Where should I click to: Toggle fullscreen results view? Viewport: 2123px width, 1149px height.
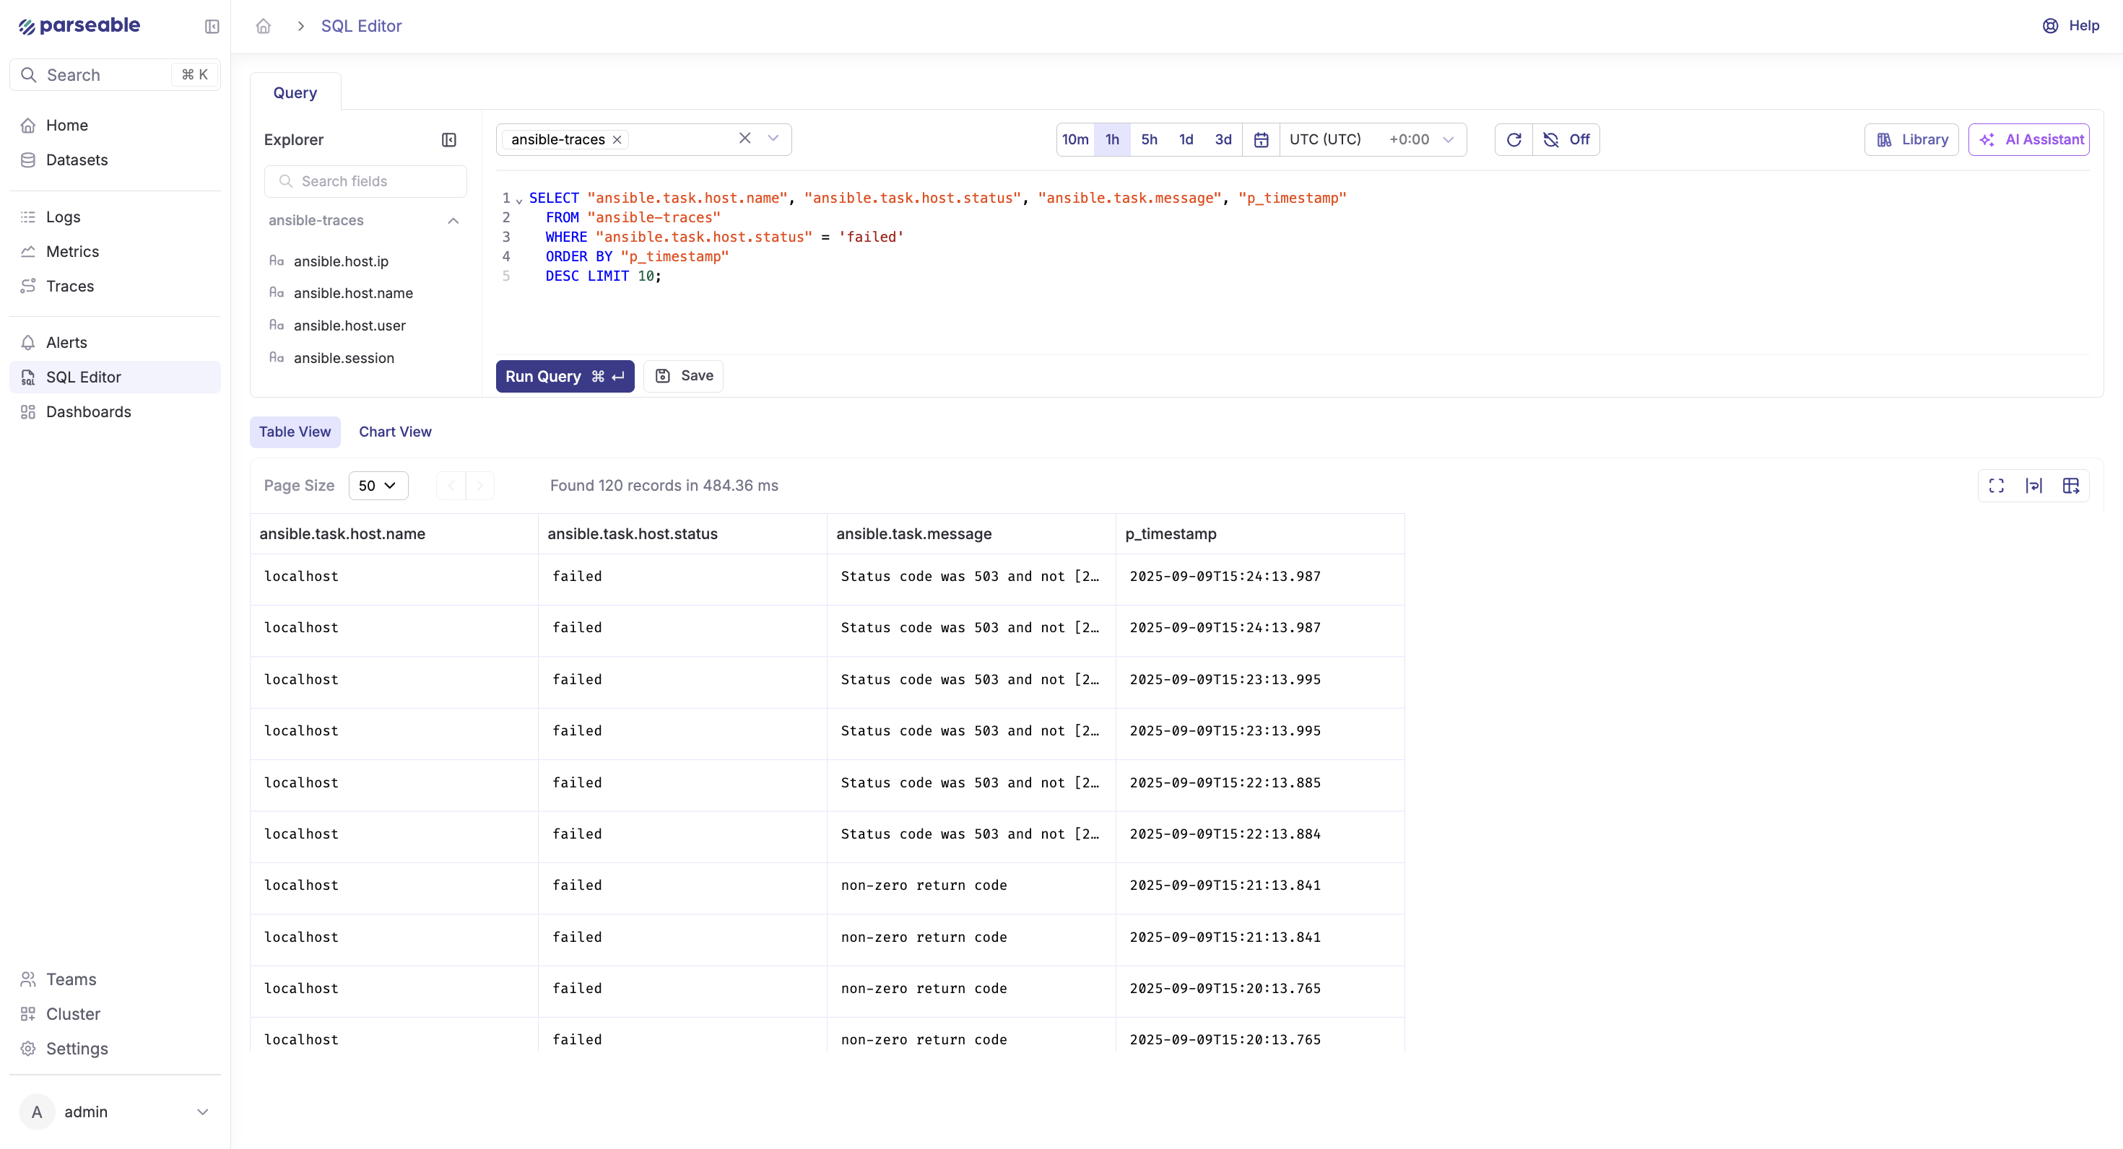[x=1996, y=486]
